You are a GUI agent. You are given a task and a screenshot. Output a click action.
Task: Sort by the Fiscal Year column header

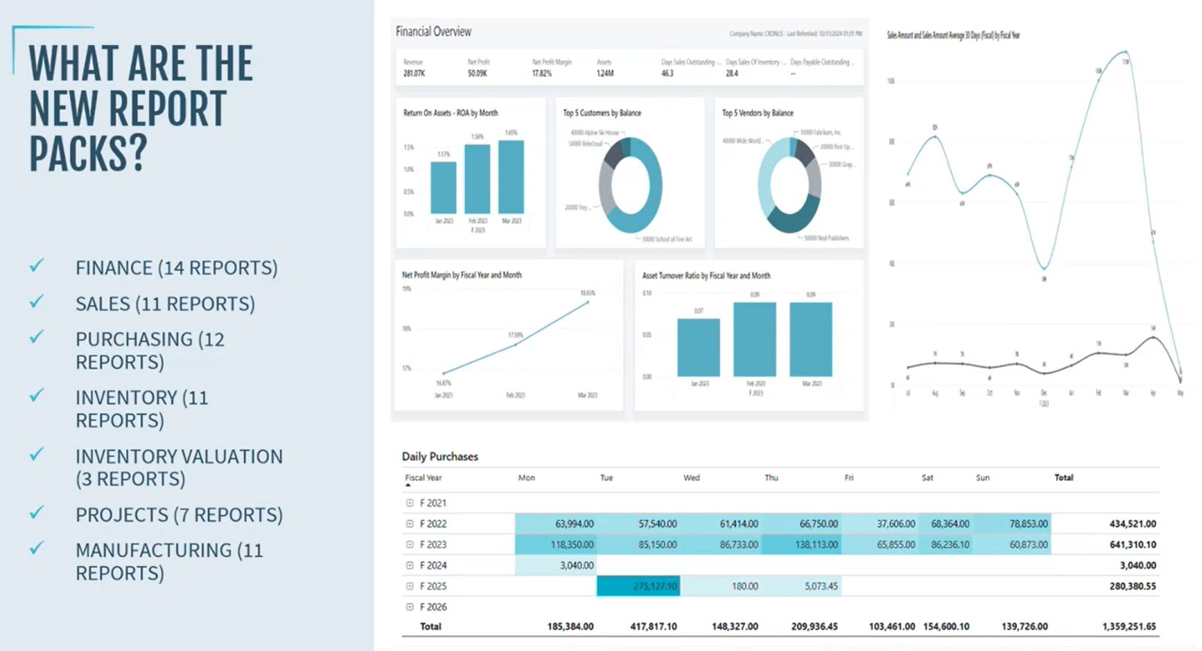click(x=423, y=478)
